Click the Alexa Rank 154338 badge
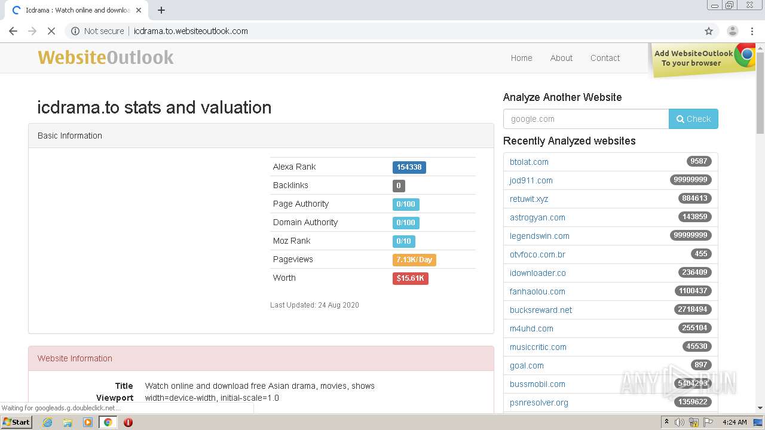 (x=409, y=167)
